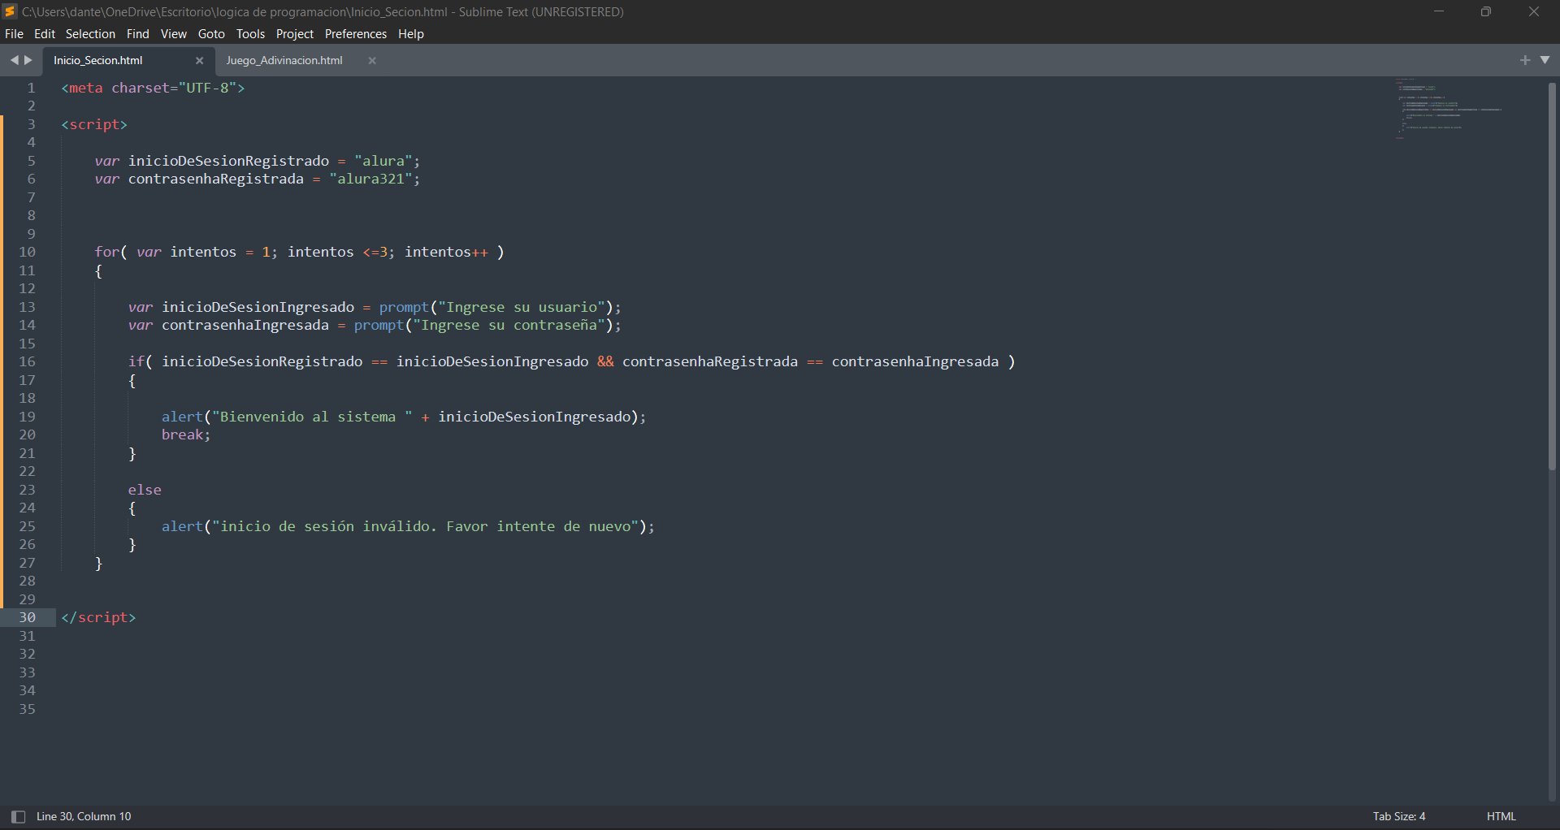The height and width of the screenshot is (830, 1560).
Task: Go to previous tab with left arrow
Action: pos(14,60)
